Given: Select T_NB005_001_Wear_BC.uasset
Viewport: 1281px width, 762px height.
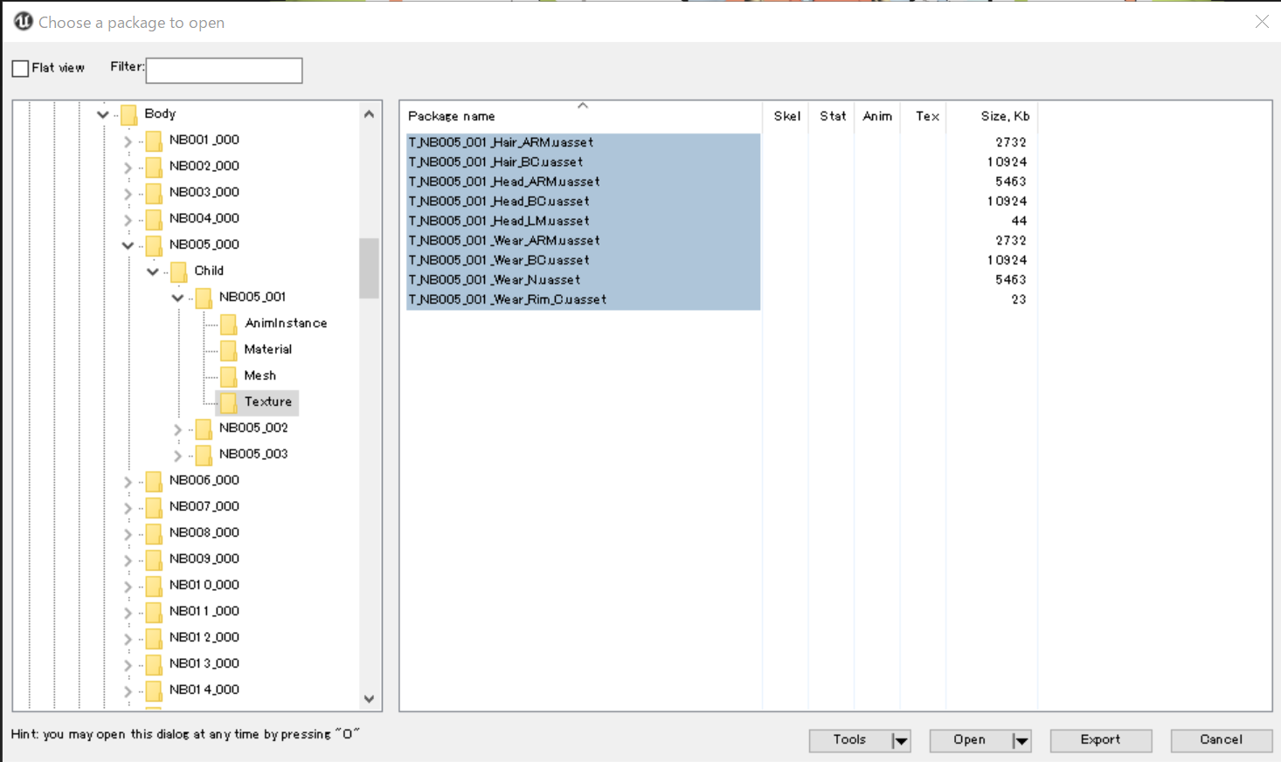Looking at the screenshot, I should tap(583, 260).
